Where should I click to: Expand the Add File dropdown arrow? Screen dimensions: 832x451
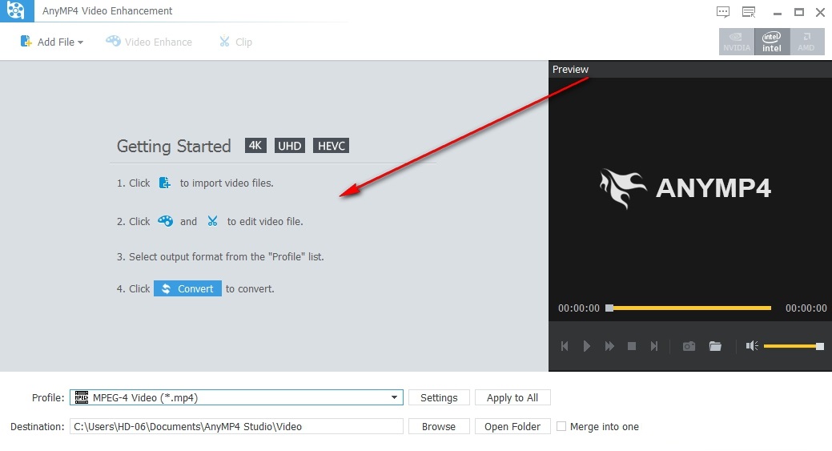(80, 42)
